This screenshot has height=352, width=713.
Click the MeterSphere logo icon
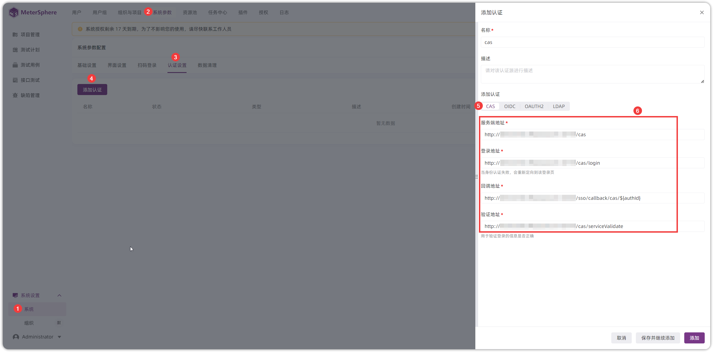pyautogui.click(x=14, y=12)
